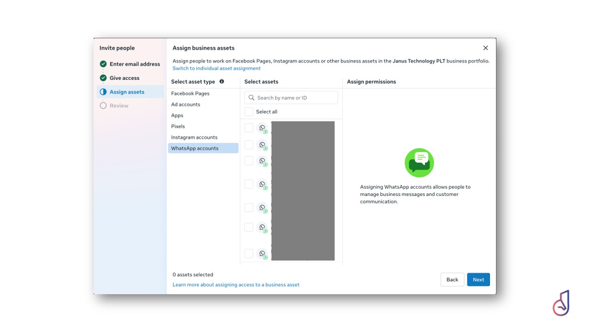The height and width of the screenshot is (332, 590).
Task: Check the seventh WhatsApp account checkbox
Action: 249,254
